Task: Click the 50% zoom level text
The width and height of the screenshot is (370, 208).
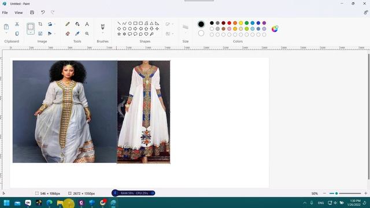Action: (314, 194)
